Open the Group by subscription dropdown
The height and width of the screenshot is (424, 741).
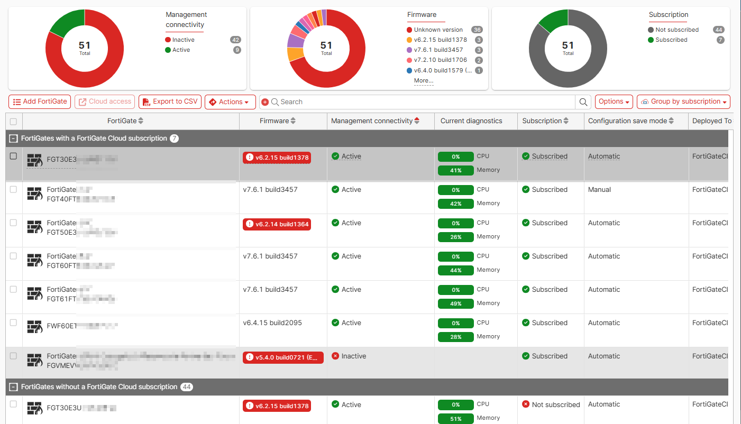[x=683, y=102]
